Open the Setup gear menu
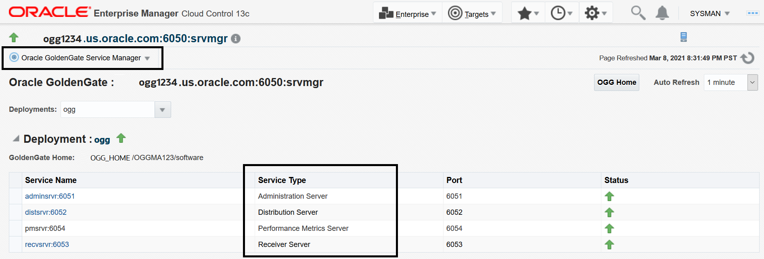The image size is (764, 259). 596,14
